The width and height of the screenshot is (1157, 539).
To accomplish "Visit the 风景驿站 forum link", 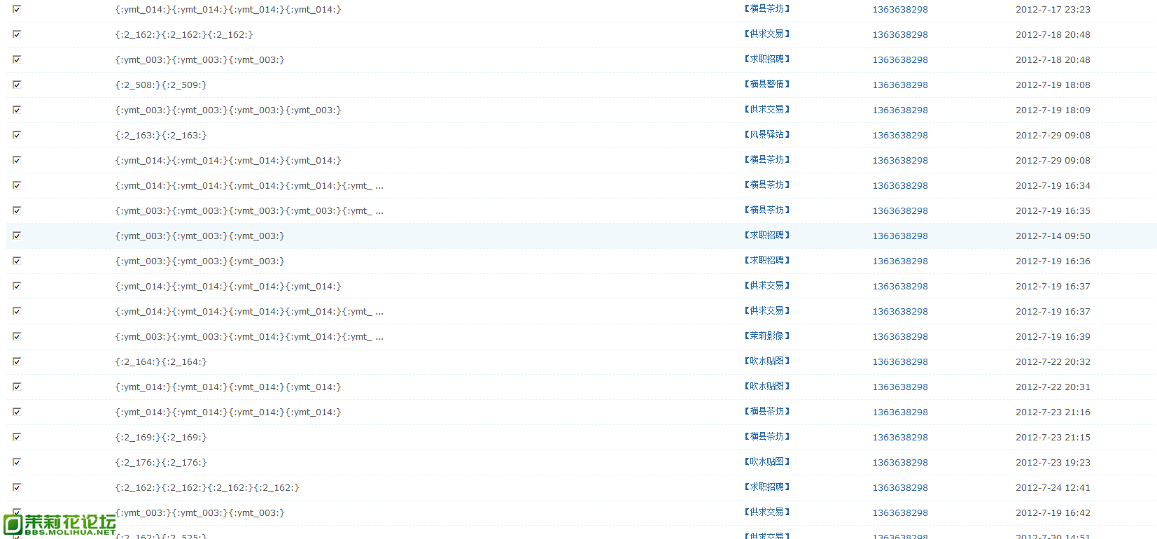I will [767, 135].
